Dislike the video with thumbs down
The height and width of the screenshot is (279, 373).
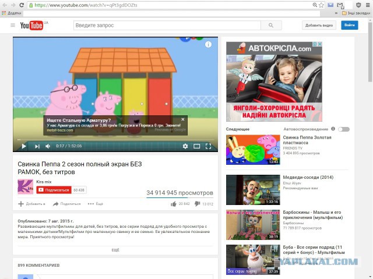pos(197,204)
